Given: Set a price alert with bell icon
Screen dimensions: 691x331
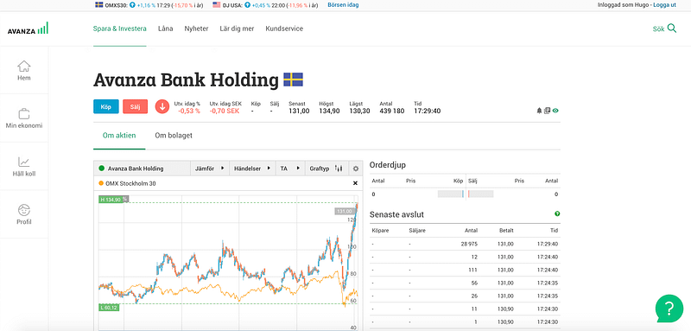Looking at the screenshot, I should [539, 111].
